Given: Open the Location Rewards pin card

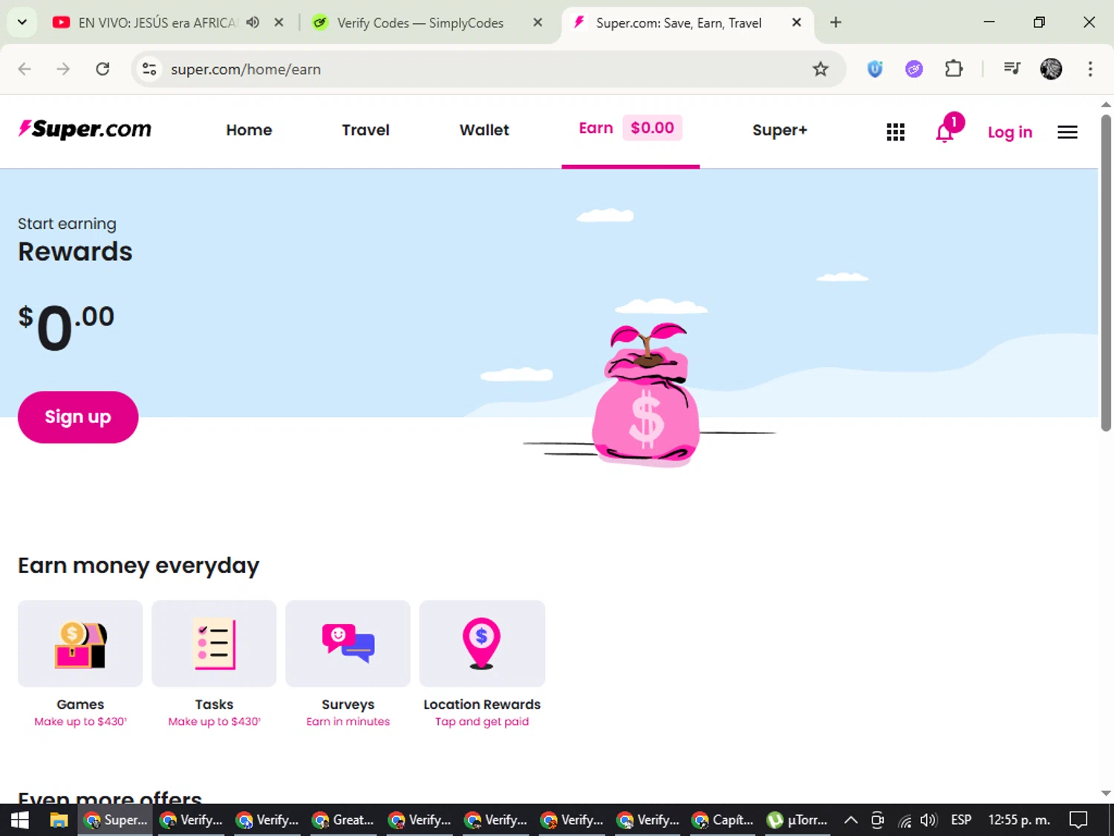Looking at the screenshot, I should (x=482, y=644).
